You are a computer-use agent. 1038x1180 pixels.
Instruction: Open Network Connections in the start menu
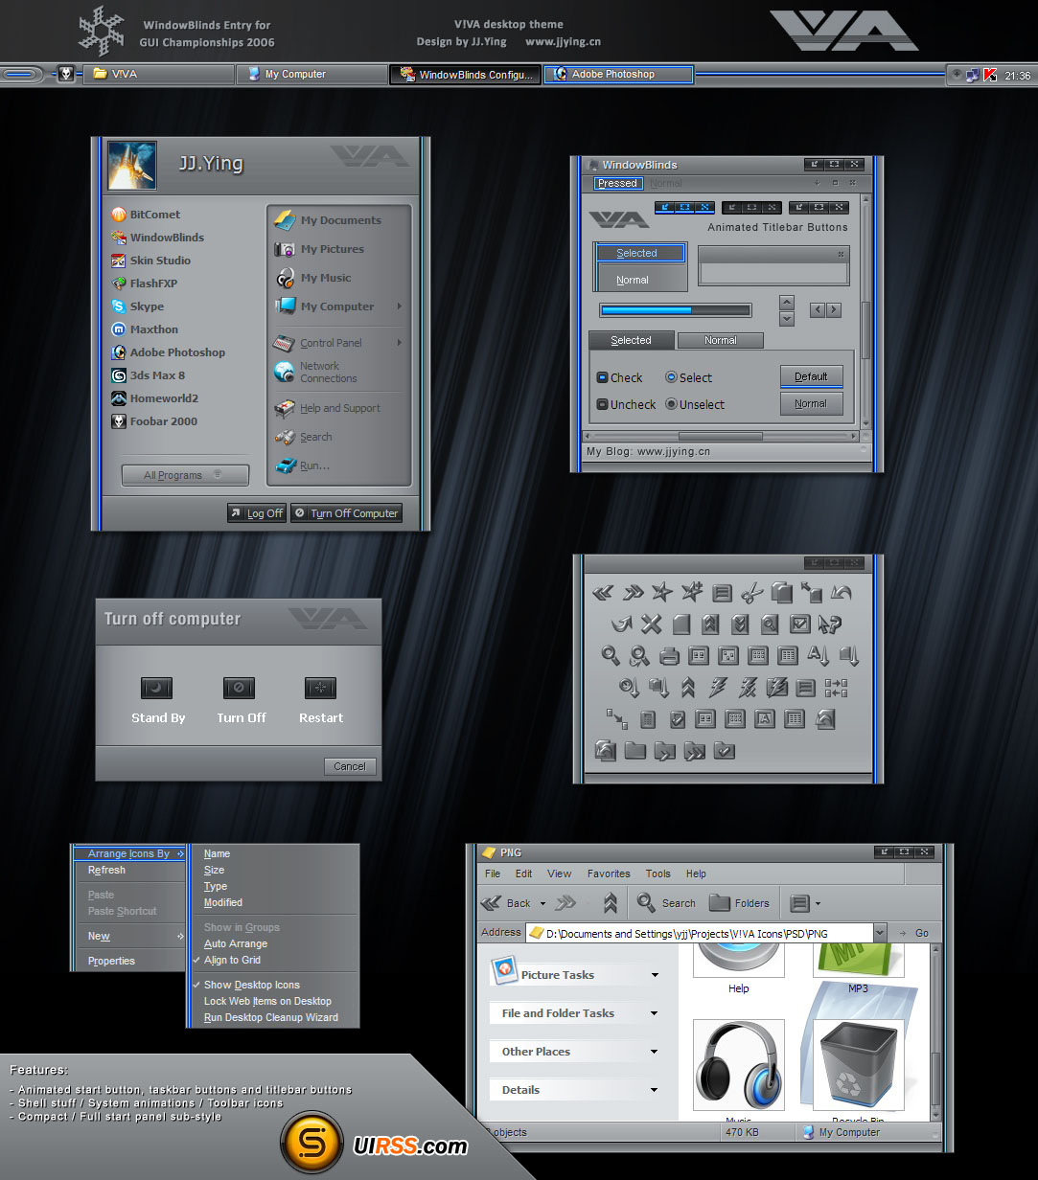coord(315,373)
